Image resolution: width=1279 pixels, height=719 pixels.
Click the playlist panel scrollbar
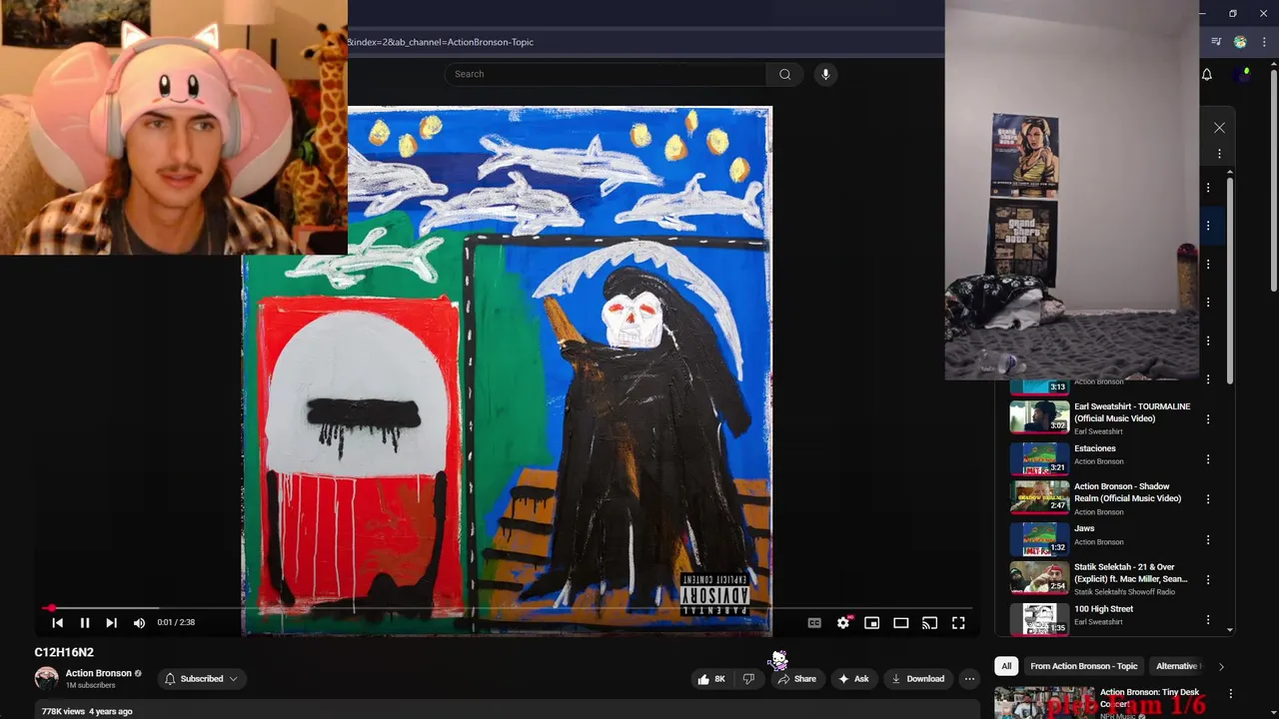point(1230,280)
